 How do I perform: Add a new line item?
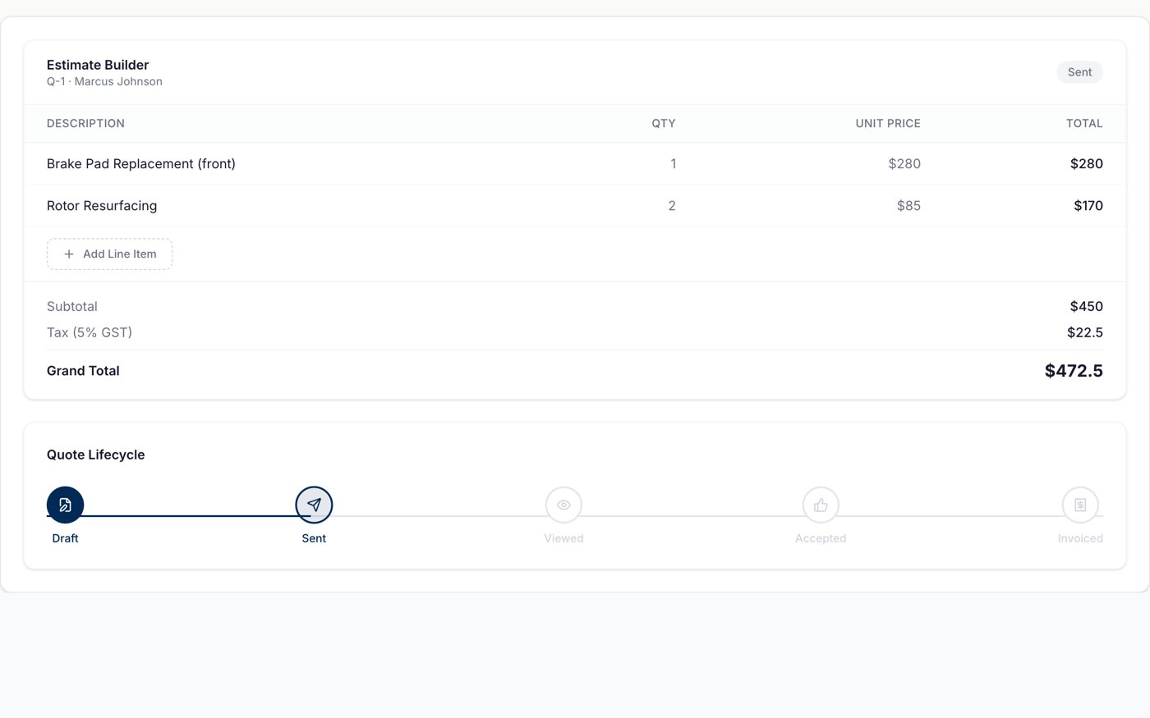tap(109, 254)
